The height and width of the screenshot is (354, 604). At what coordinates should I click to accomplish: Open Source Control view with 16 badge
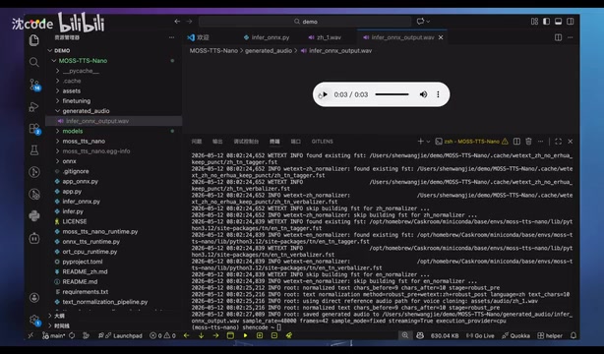(34, 85)
